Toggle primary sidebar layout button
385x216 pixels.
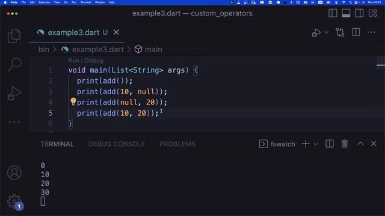[333, 13]
